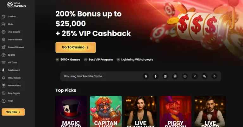Select the Chainlink crypto icon
Viewport: 243px width, 127px height.
pos(205,76)
